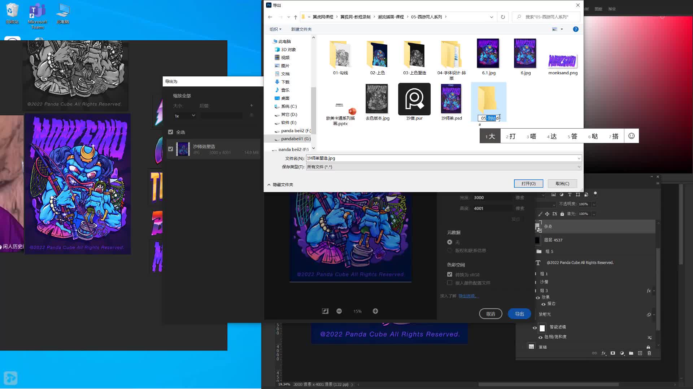Collapse 隐藏文件夹 folder pane
Image resolution: width=693 pixels, height=389 pixels.
coord(280,185)
